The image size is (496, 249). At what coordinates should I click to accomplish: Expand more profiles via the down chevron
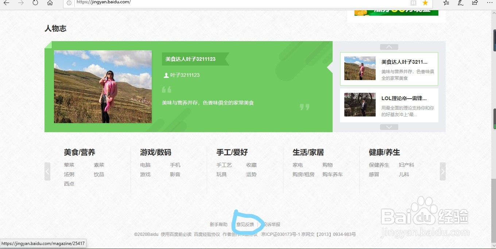pos(389,127)
